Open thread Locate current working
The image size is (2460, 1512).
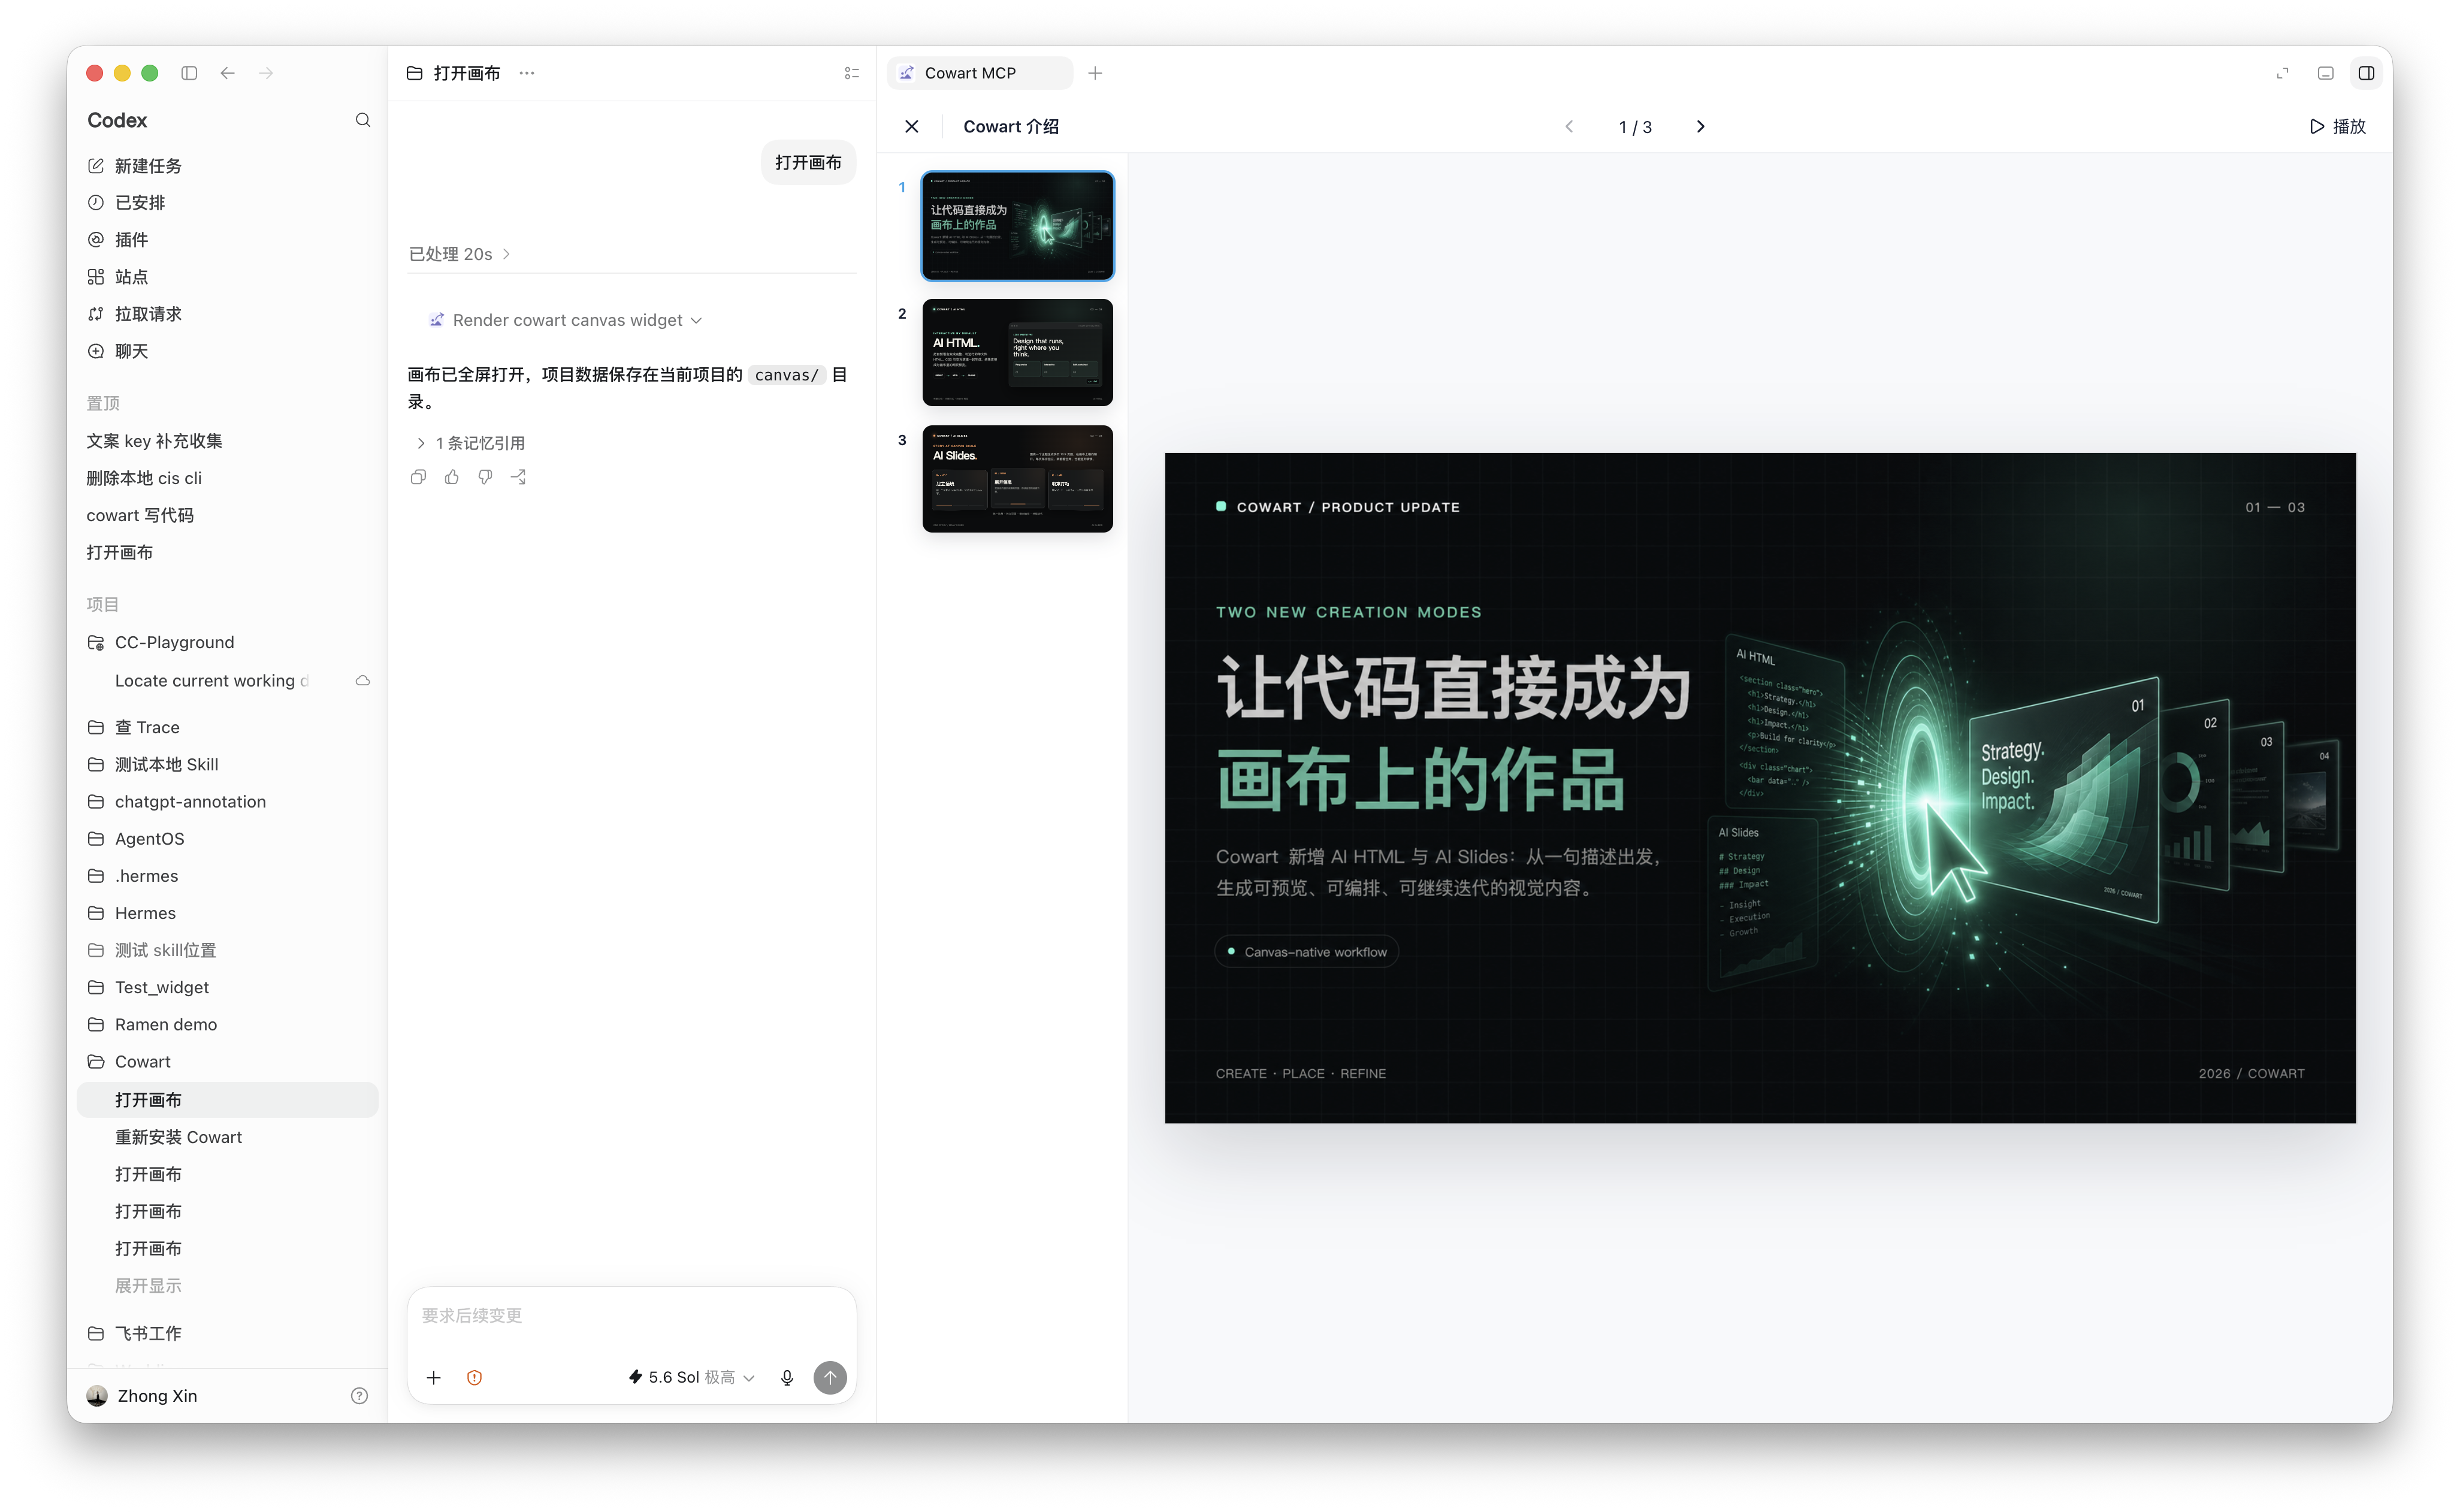point(212,681)
